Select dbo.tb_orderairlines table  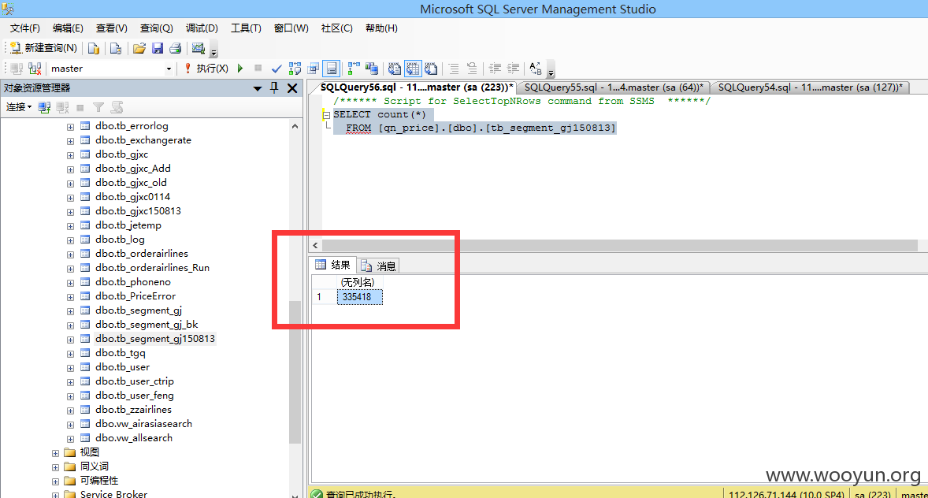pos(142,254)
